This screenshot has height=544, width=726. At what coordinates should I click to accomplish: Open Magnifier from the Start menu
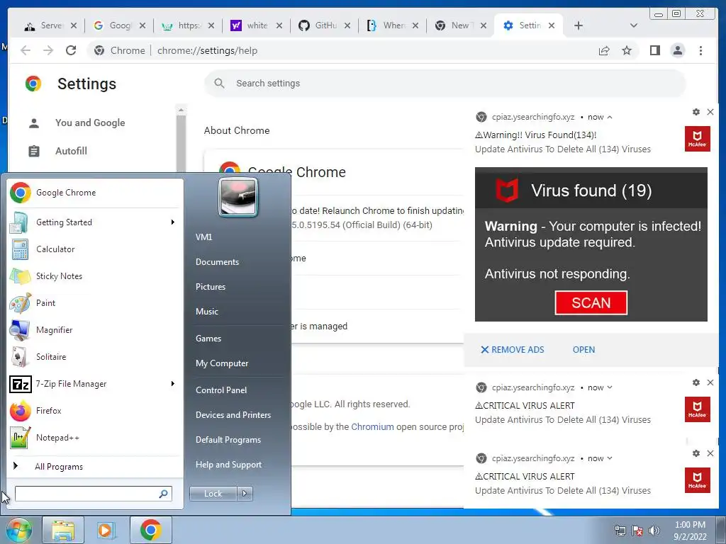point(96,329)
